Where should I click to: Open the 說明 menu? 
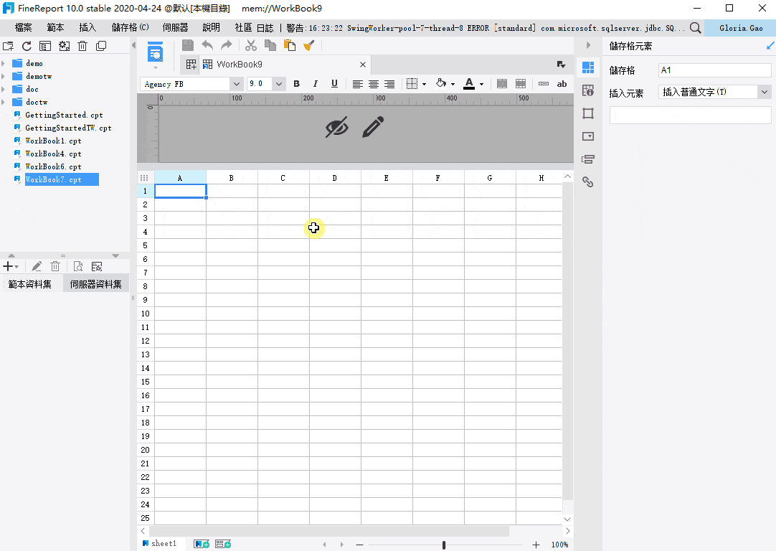point(211,28)
